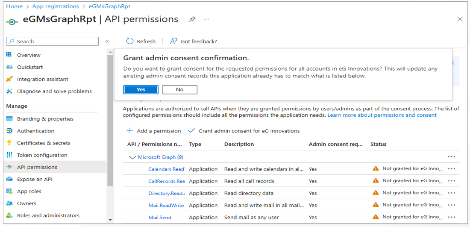
Task: Open eGMsGraphRpt breadcrumb link
Action: 109,6
